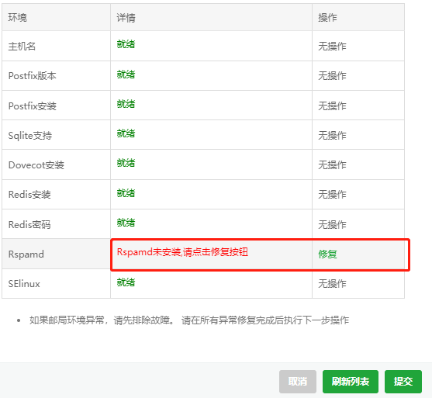The width and height of the screenshot is (432, 398).
Task: Select the SElinux row label
Action: pyautogui.click(x=24, y=284)
